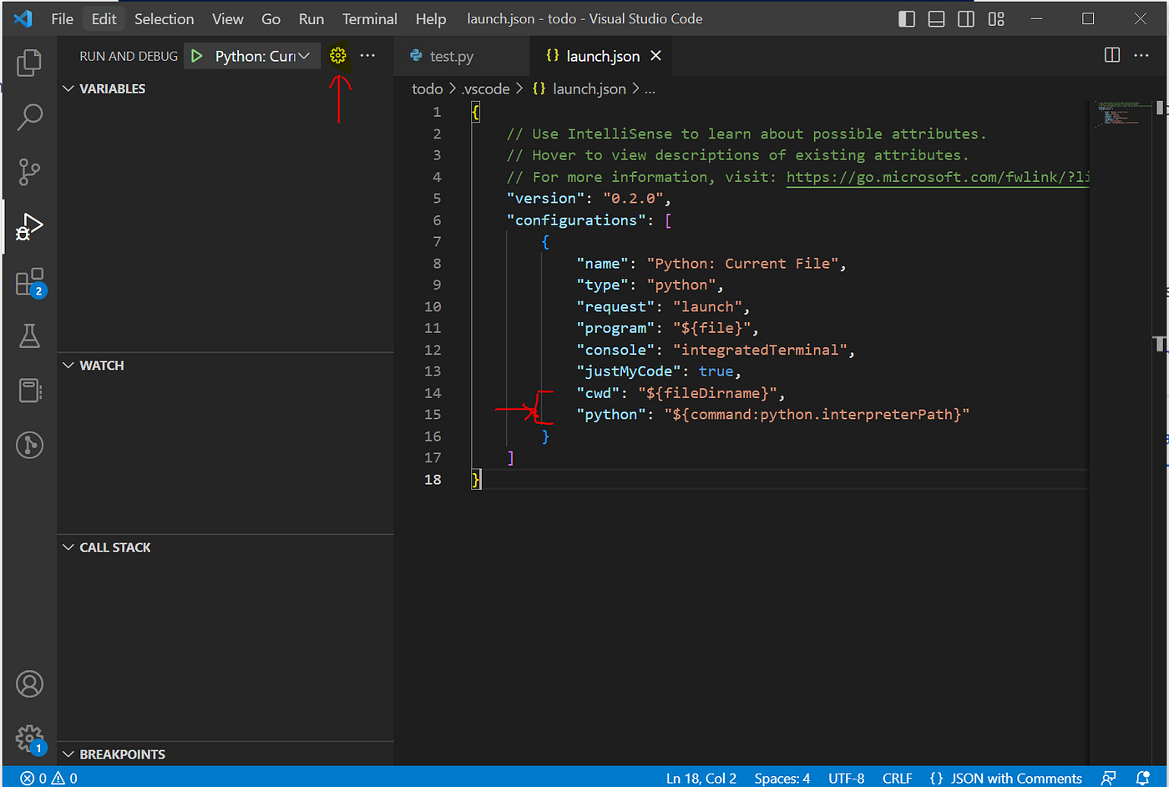Viewport: 1169px width, 787px height.
Task: Click the todo breadcrumb
Action: (428, 88)
